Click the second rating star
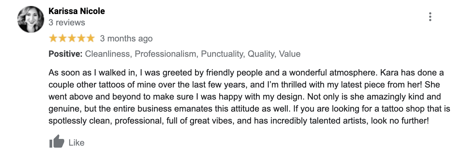459x163 pixels. click(63, 38)
